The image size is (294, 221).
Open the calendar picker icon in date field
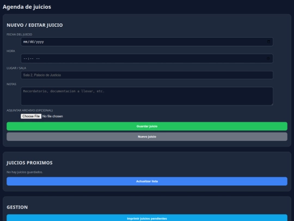coord(268,41)
